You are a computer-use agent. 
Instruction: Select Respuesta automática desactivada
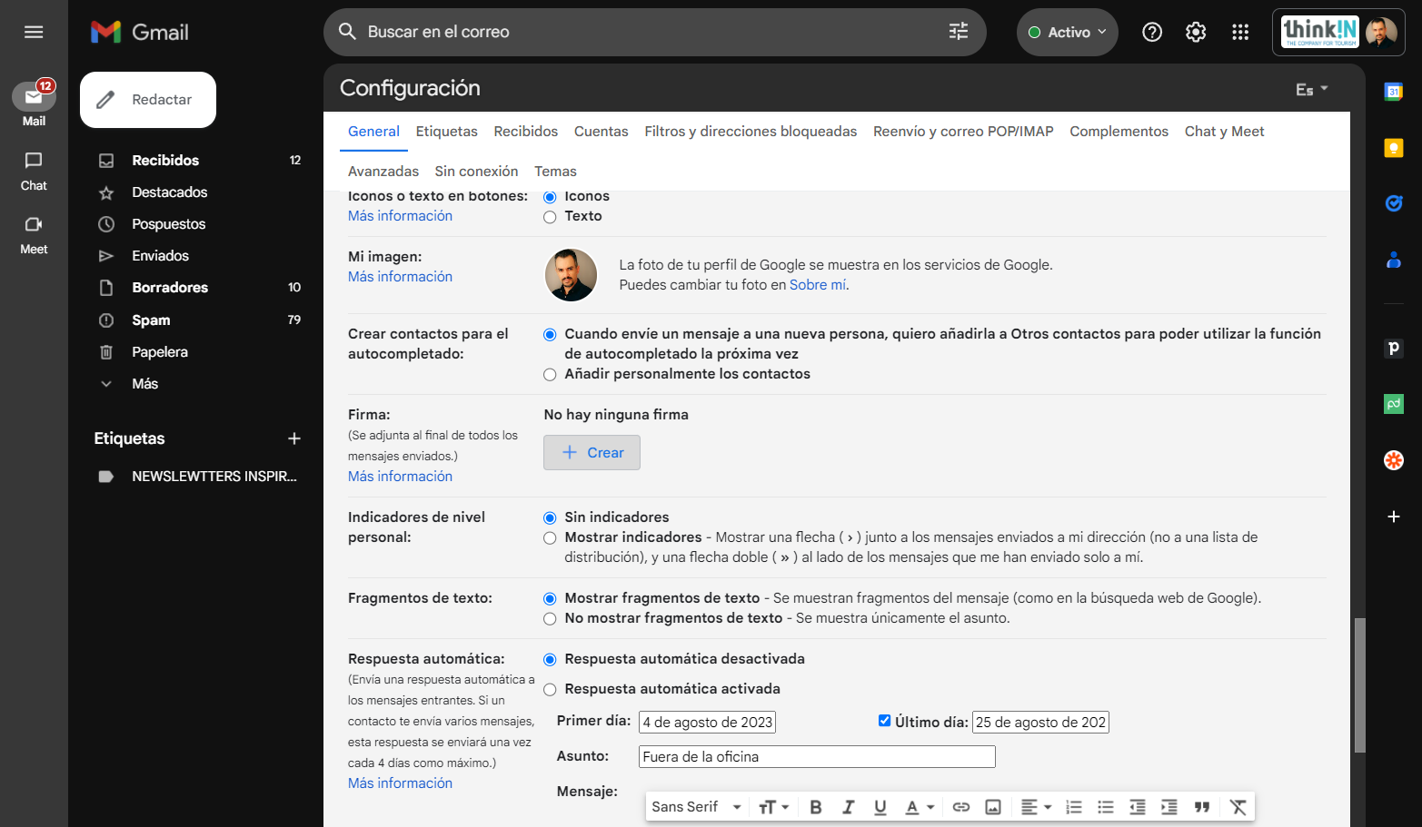pos(550,660)
